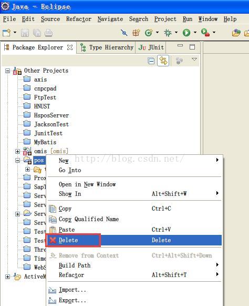This screenshot has height=306, width=249.
Task: Open the Help menu
Action: click(x=230, y=19)
